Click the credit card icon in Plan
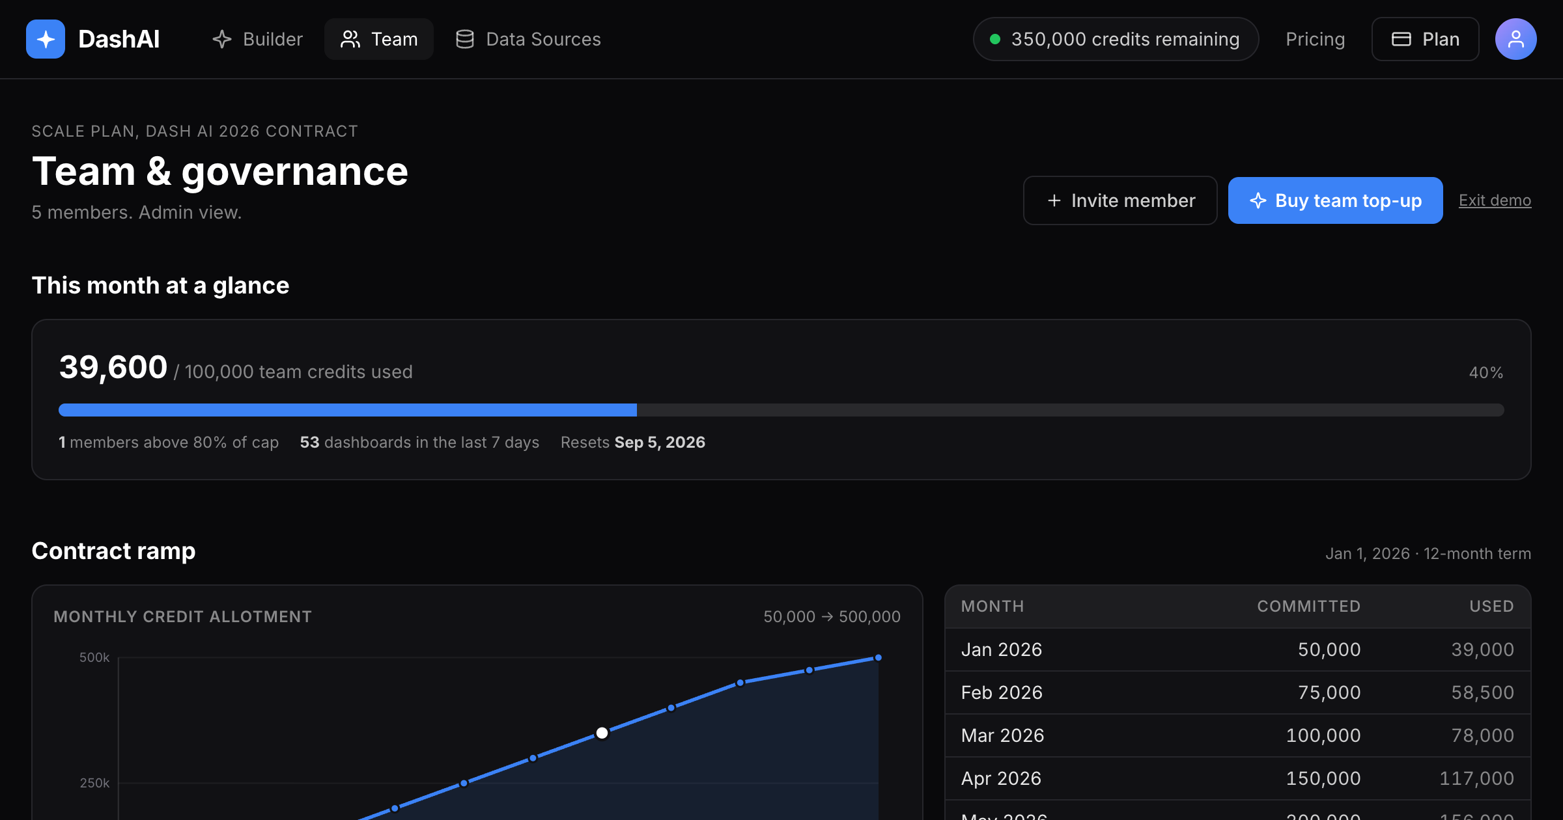Viewport: 1563px width, 820px height. pyautogui.click(x=1401, y=39)
